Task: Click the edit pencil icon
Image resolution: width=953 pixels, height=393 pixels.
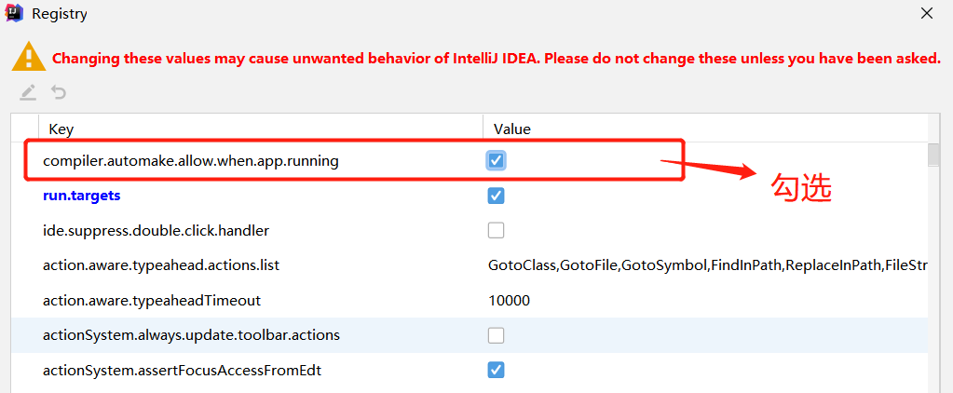Action: click(x=29, y=92)
